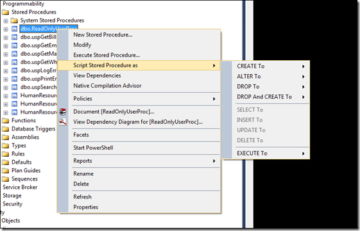Select the Programmability tree node
The height and width of the screenshot is (231, 360).
[23, 4]
